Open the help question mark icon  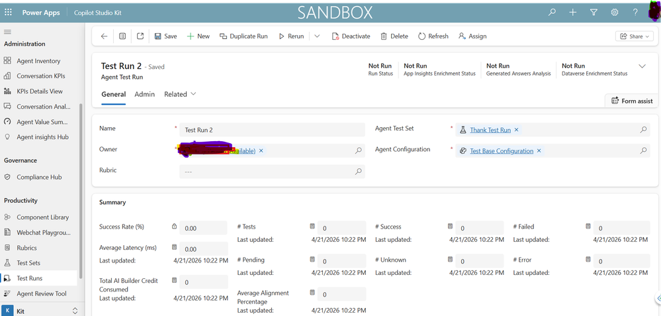click(x=635, y=12)
